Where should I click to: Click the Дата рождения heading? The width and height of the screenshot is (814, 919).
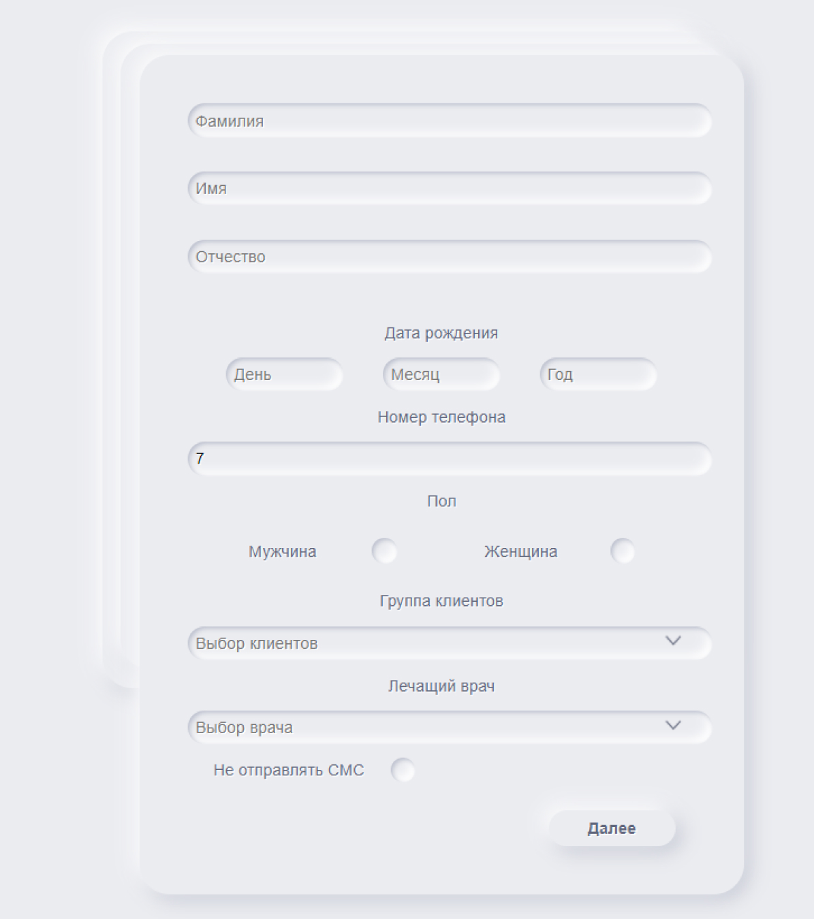[441, 333]
